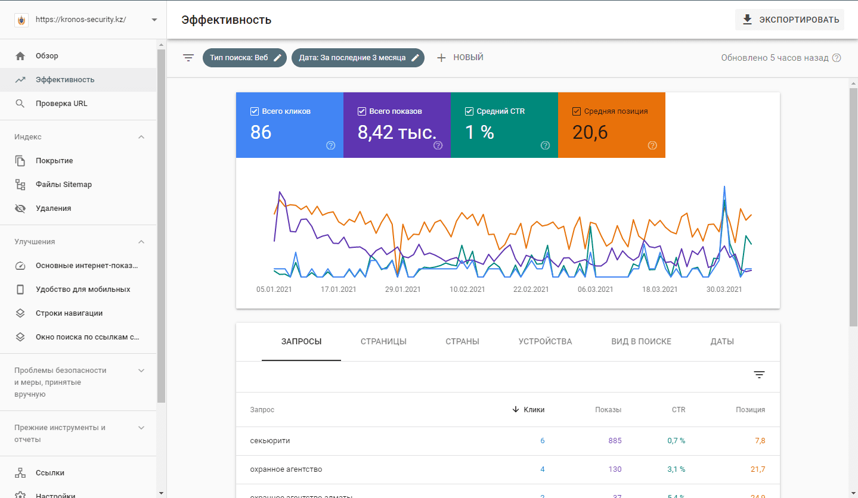Click the Файлы Sitemap icon
The width and height of the screenshot is (858, 498).
[20, 185]
